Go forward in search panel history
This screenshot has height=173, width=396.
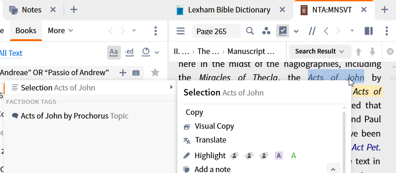(x=122, y=31)
